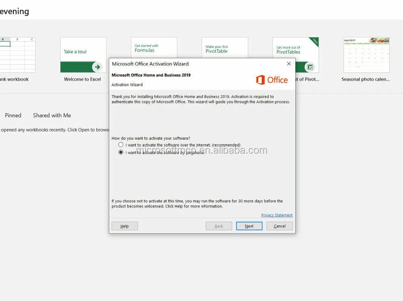Open the Privacy Statement link
Screen dimensions: 403x301
tap(277, 215)
